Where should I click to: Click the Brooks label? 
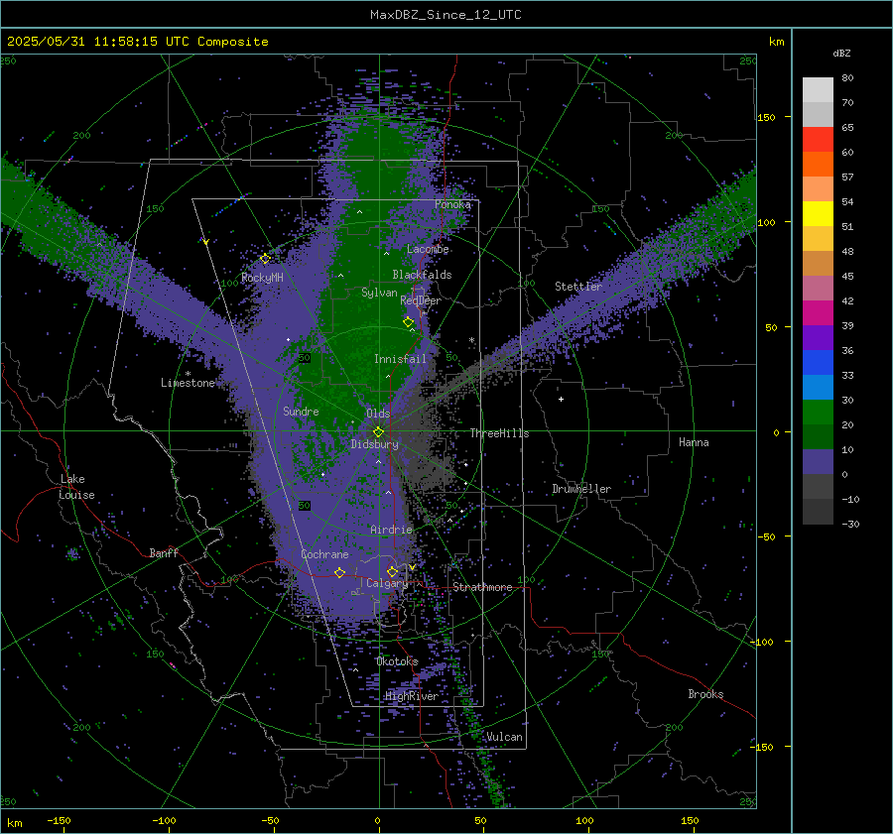point(705,694)
